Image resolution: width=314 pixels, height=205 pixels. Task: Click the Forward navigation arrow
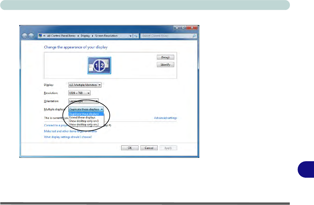click(31, 36)
